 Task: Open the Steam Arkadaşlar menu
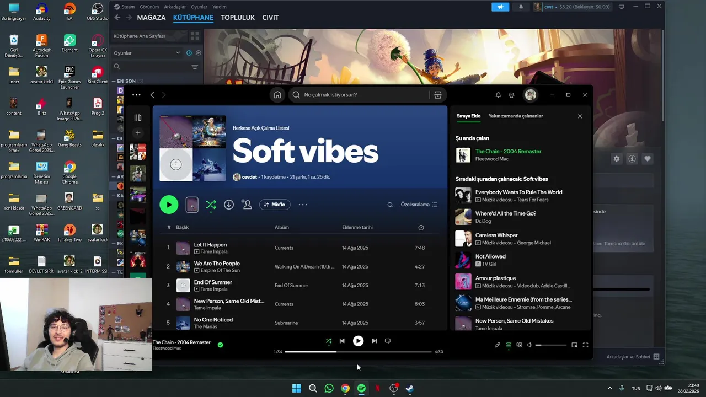(175, 7)
